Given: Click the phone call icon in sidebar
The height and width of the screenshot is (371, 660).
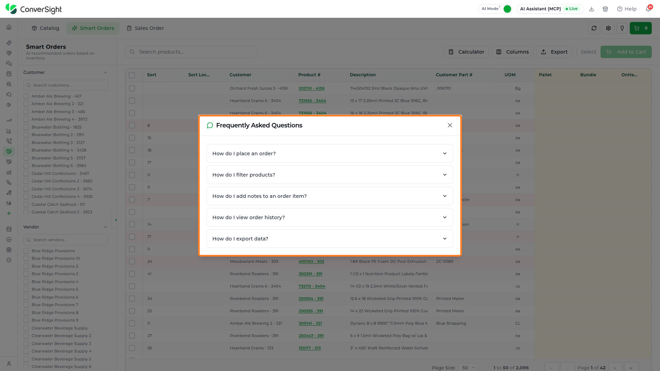Looking at the screenshot, I should tap(9, 141).
